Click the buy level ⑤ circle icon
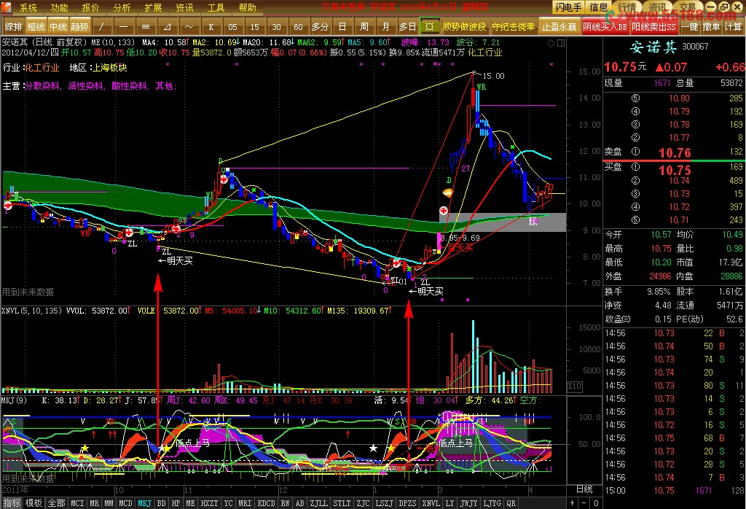The width and height of the screenshot is (746, 509). click(x=635, y=220)
